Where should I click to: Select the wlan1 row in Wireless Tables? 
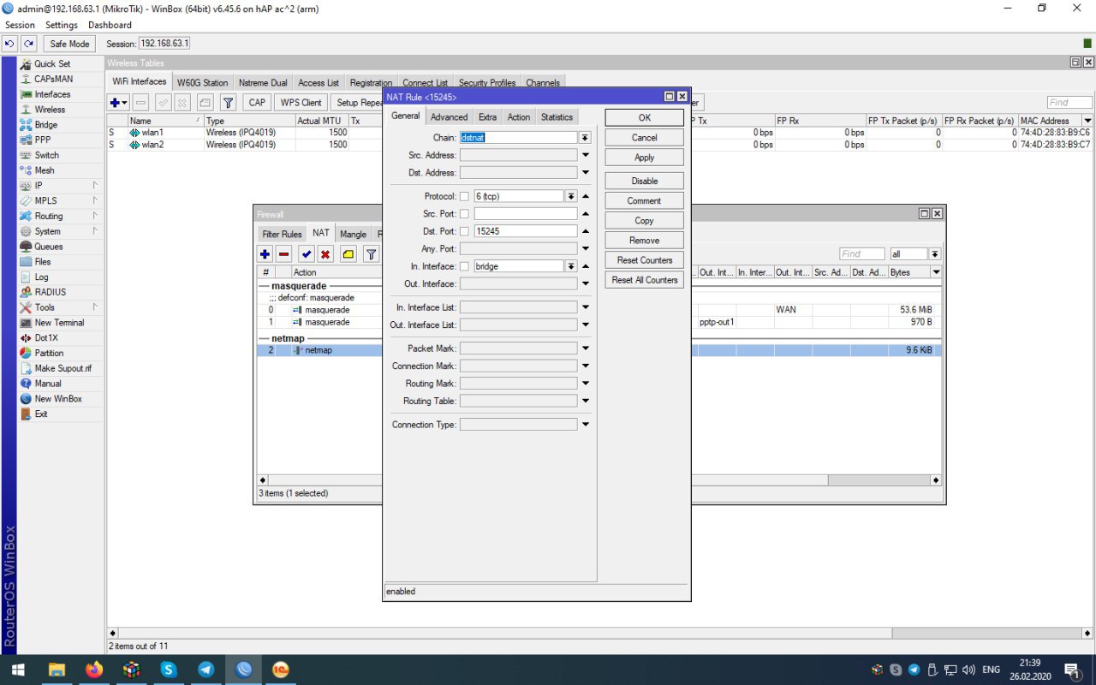[599, 133]
